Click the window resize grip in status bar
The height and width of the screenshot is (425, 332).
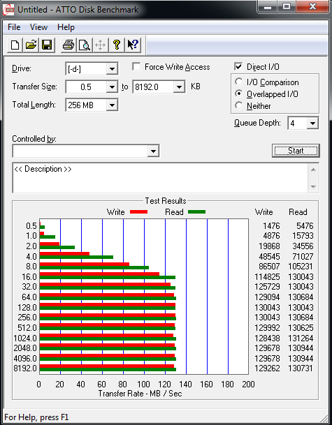pos(325,418)
